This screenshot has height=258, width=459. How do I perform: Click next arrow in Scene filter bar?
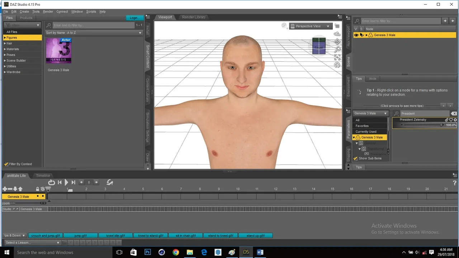[453, 21]
